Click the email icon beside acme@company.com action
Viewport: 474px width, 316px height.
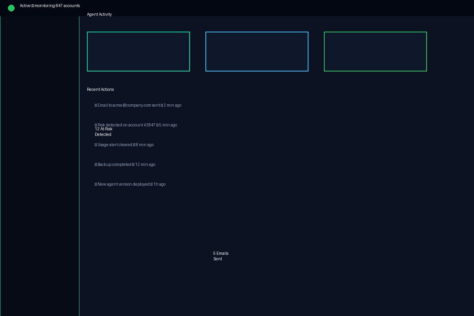point(96,105)
